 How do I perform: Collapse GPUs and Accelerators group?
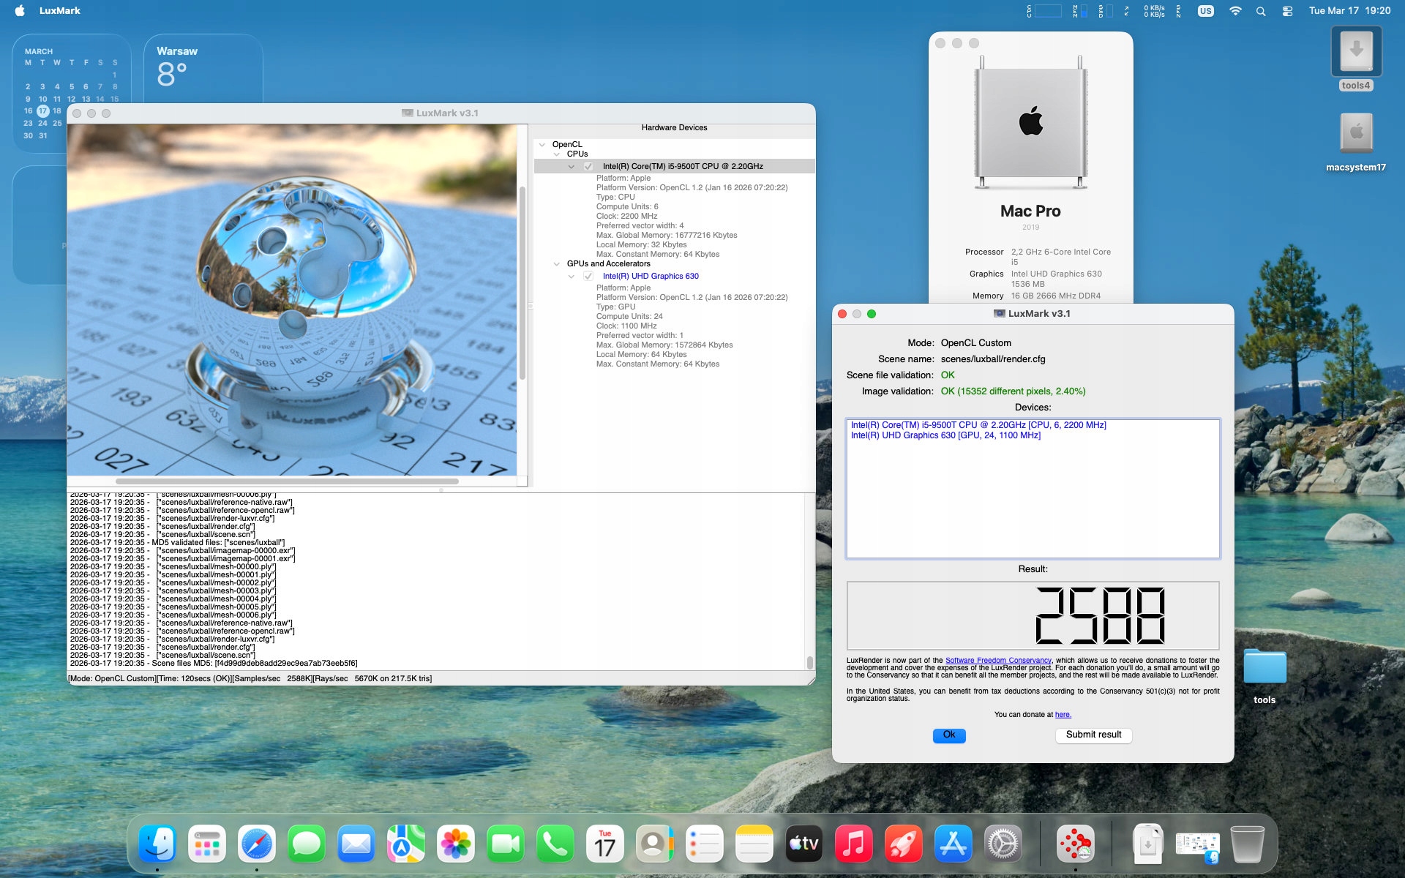[x=557, y=264]
